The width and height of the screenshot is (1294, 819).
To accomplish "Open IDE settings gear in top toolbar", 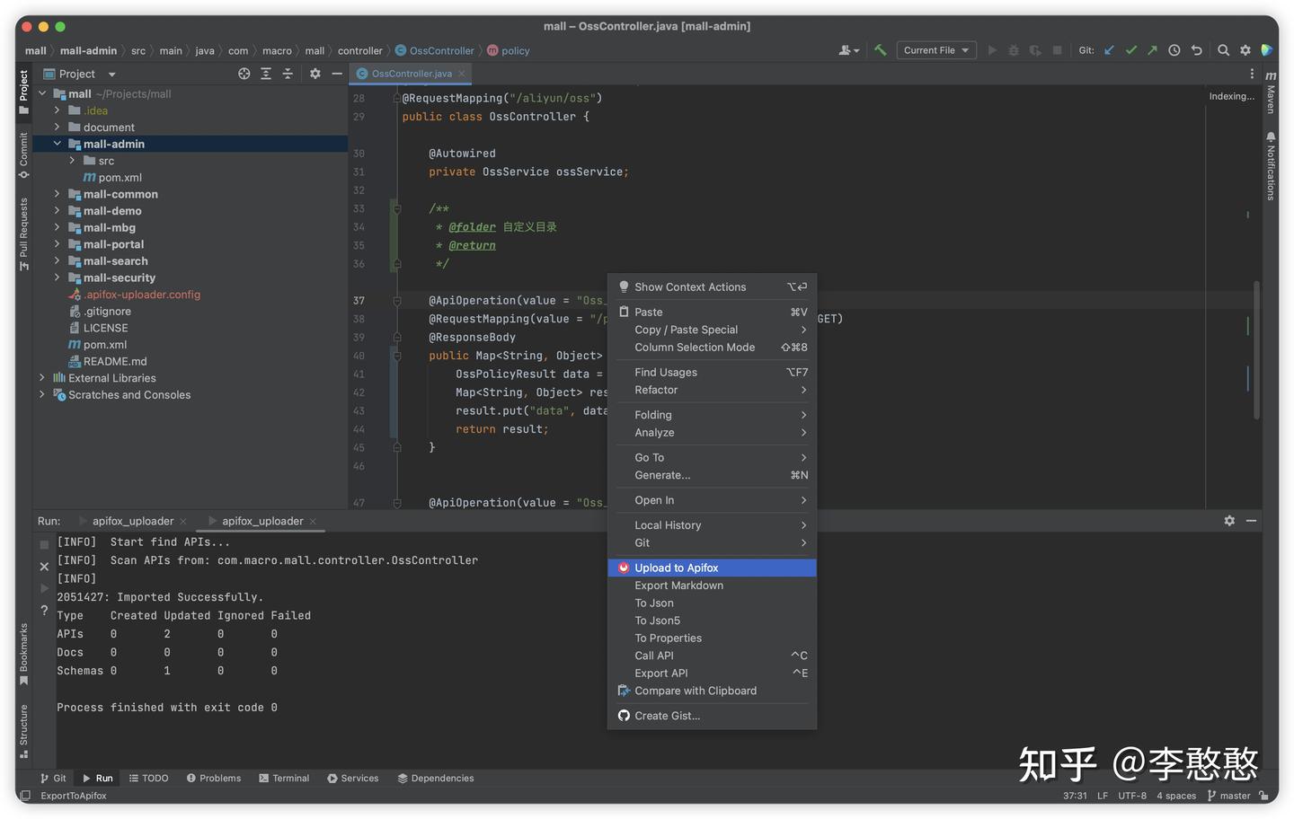I will [x=1245, y=50].
